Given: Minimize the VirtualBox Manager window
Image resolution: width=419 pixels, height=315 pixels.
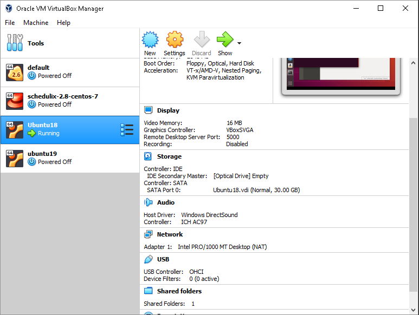Looking at the screenshot, I should pyautogui.click(x=356, y=8).
